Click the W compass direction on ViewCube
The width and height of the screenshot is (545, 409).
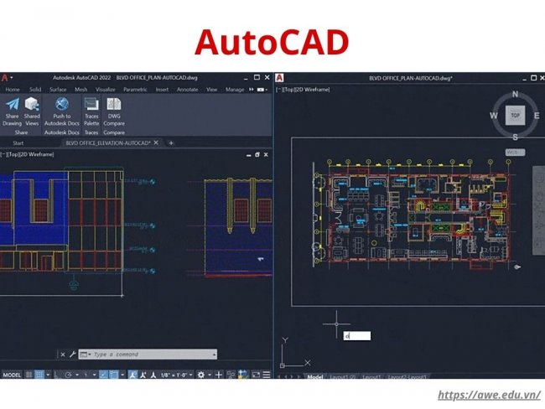tap(494, 116)
